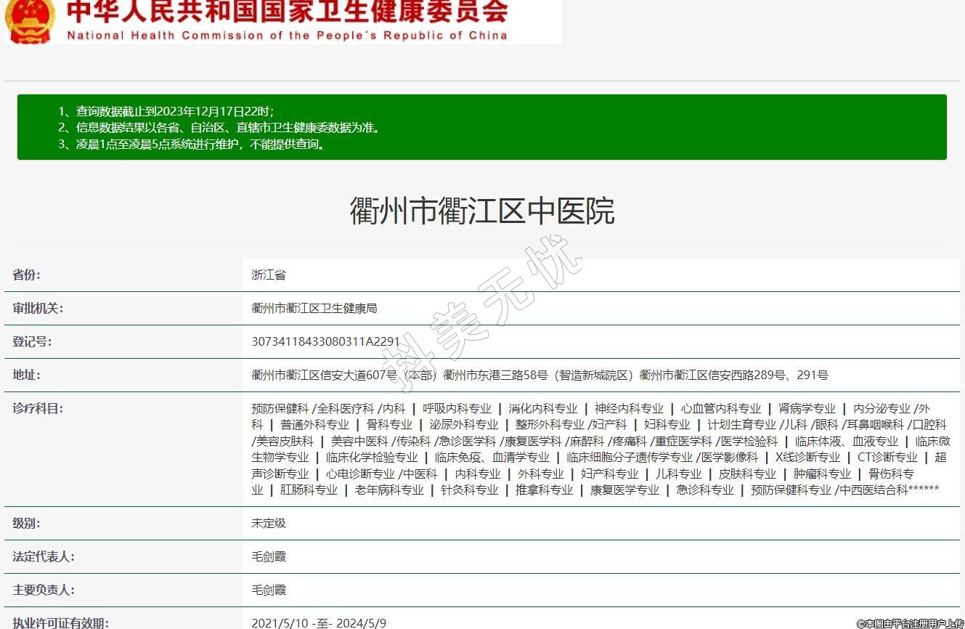Select the notice about 2023年12月17日22时 data cutoff

point(166,111)
